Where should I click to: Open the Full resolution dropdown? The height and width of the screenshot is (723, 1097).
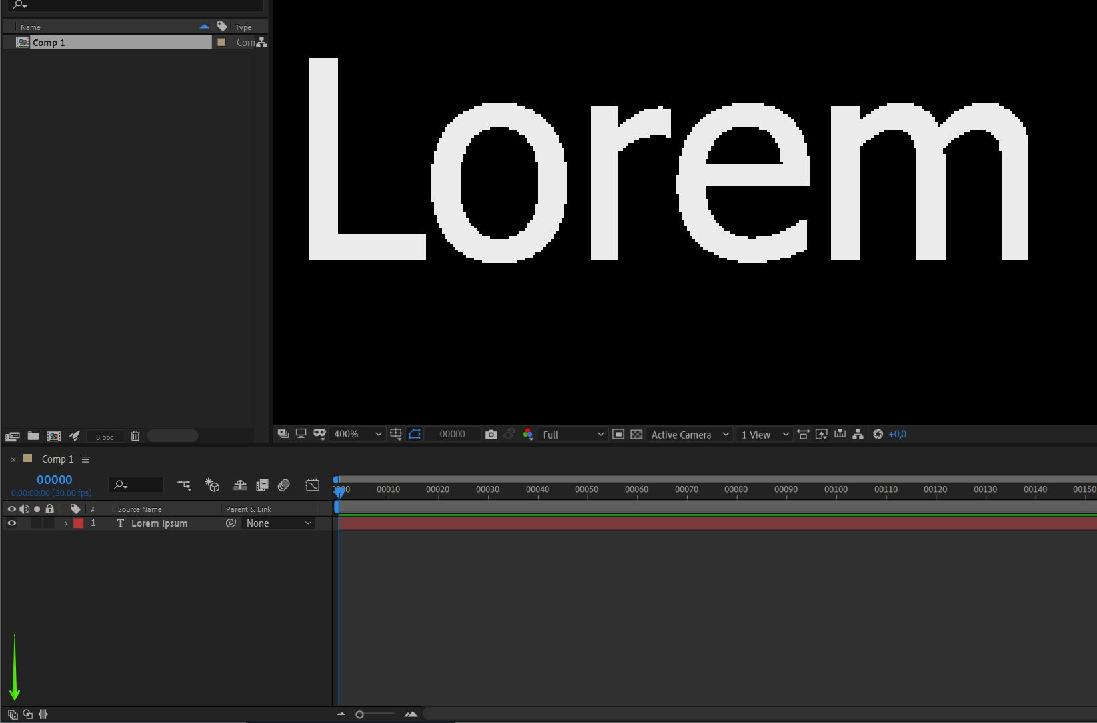[x=572, y=434]
